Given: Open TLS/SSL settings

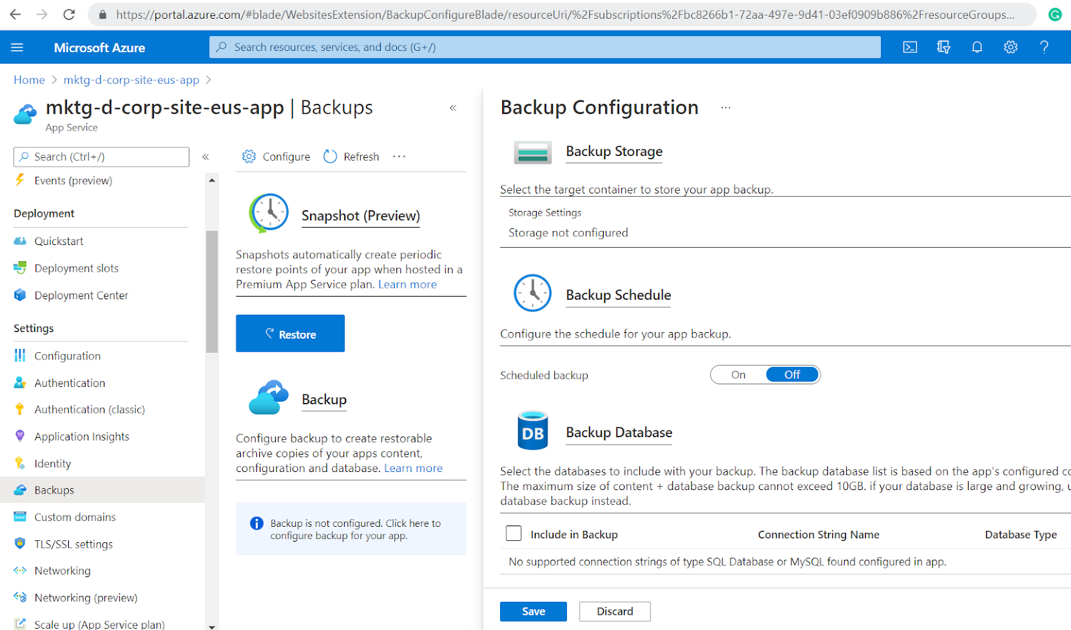Looking at the screenshot, I should pos(73,544).
